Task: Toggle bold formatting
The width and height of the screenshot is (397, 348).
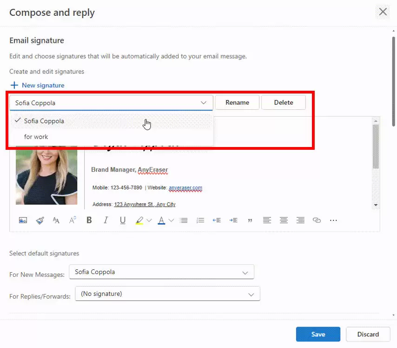Action: point(89,220)
